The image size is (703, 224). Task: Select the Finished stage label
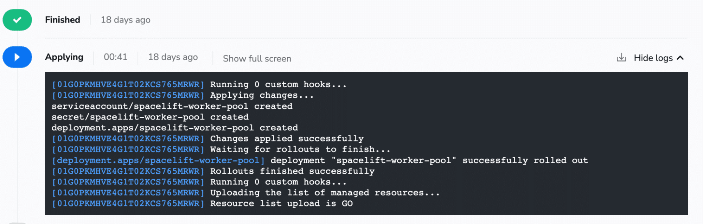[x=63, y=20]
